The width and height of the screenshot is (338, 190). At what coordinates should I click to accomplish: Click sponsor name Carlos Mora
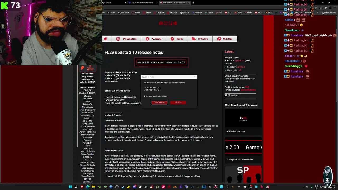click(88, 107)
